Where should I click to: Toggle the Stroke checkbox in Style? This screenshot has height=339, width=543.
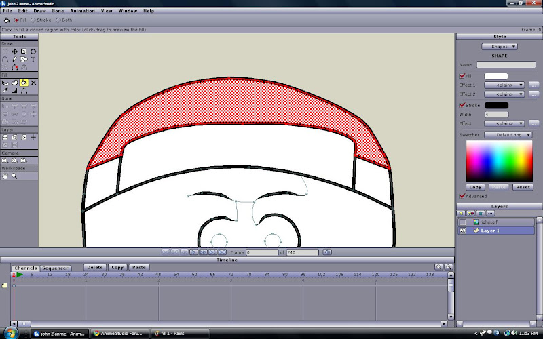pos(462,106)
